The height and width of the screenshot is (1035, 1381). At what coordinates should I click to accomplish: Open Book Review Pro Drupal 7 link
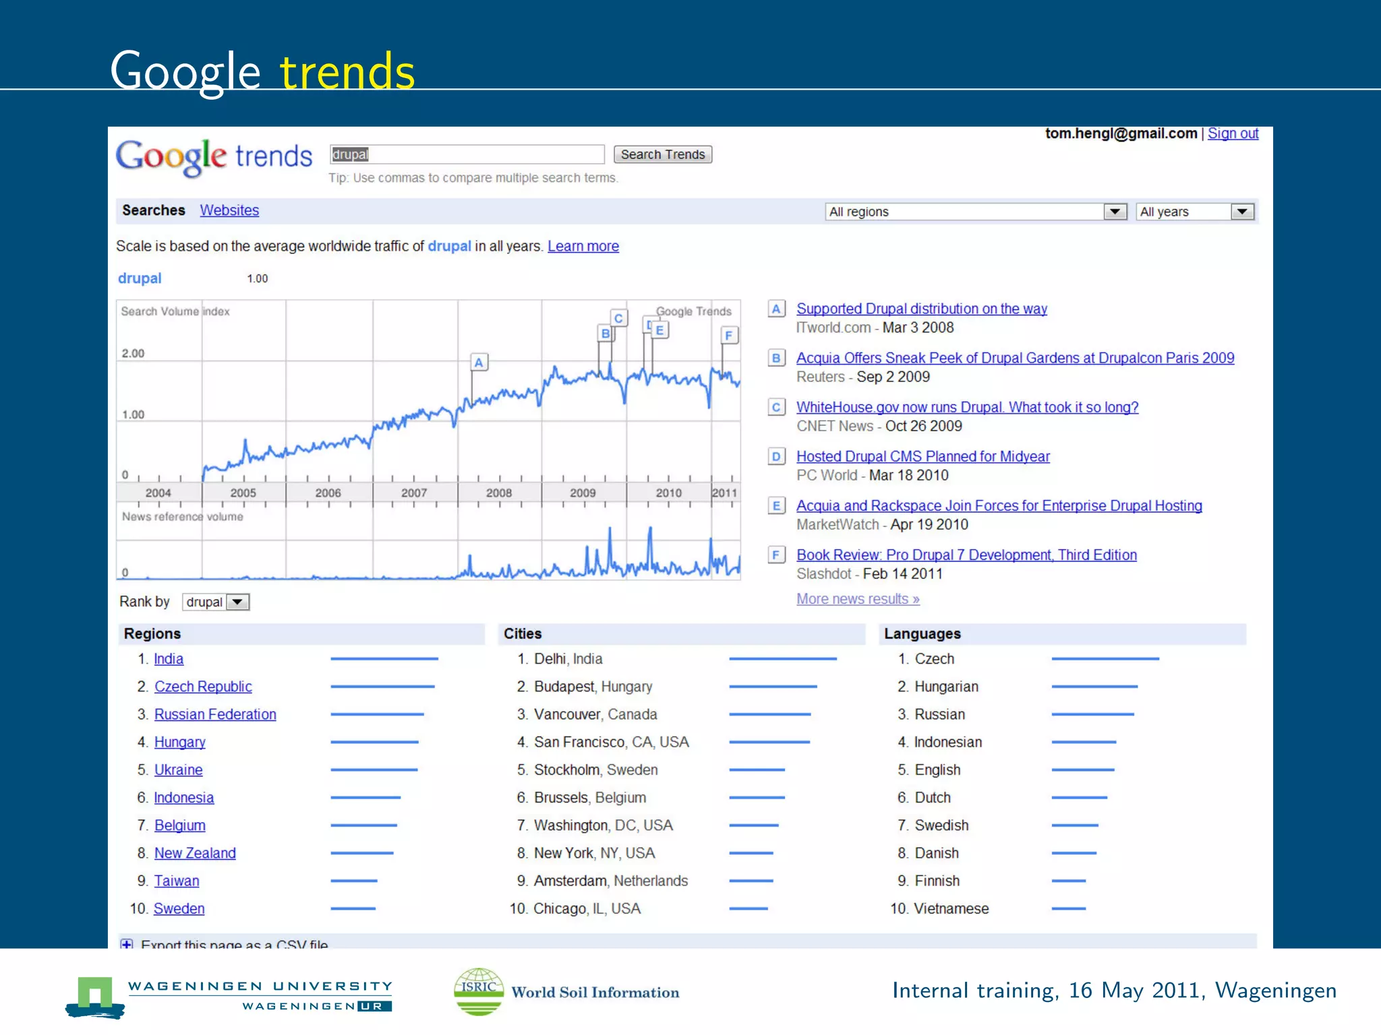tap(967, 555)
